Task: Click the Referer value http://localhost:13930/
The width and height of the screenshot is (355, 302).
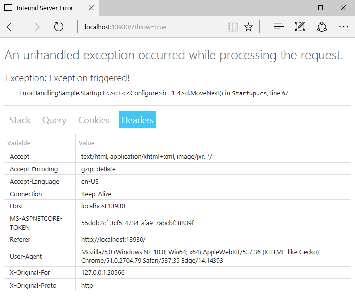Action: pos(113,239)
